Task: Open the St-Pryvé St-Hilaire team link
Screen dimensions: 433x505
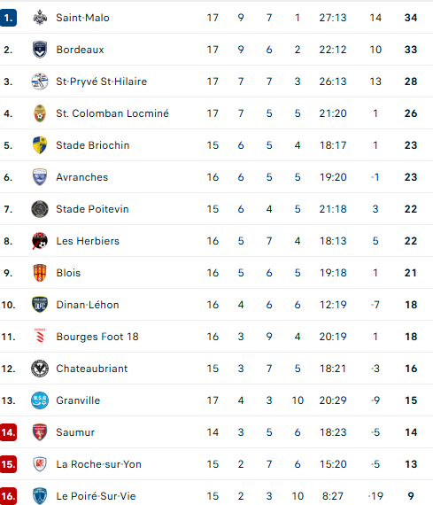Action: point(102,82)
